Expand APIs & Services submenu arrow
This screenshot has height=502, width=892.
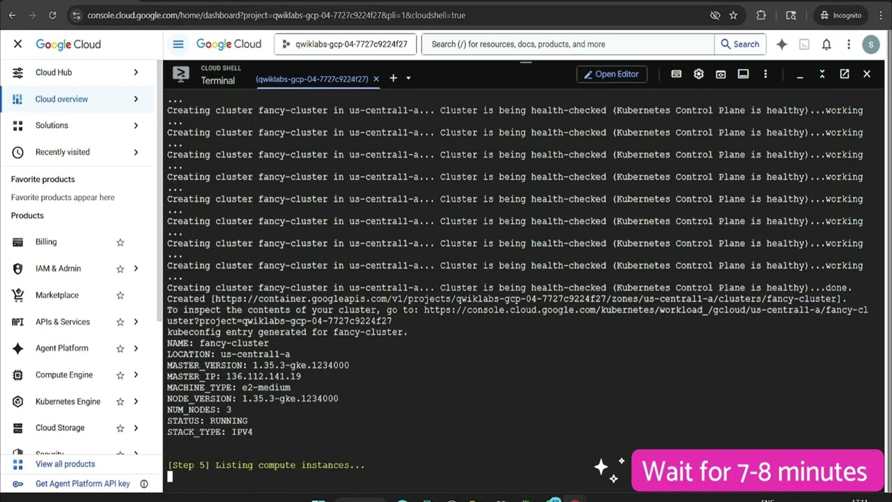click(x=136, y=322)
